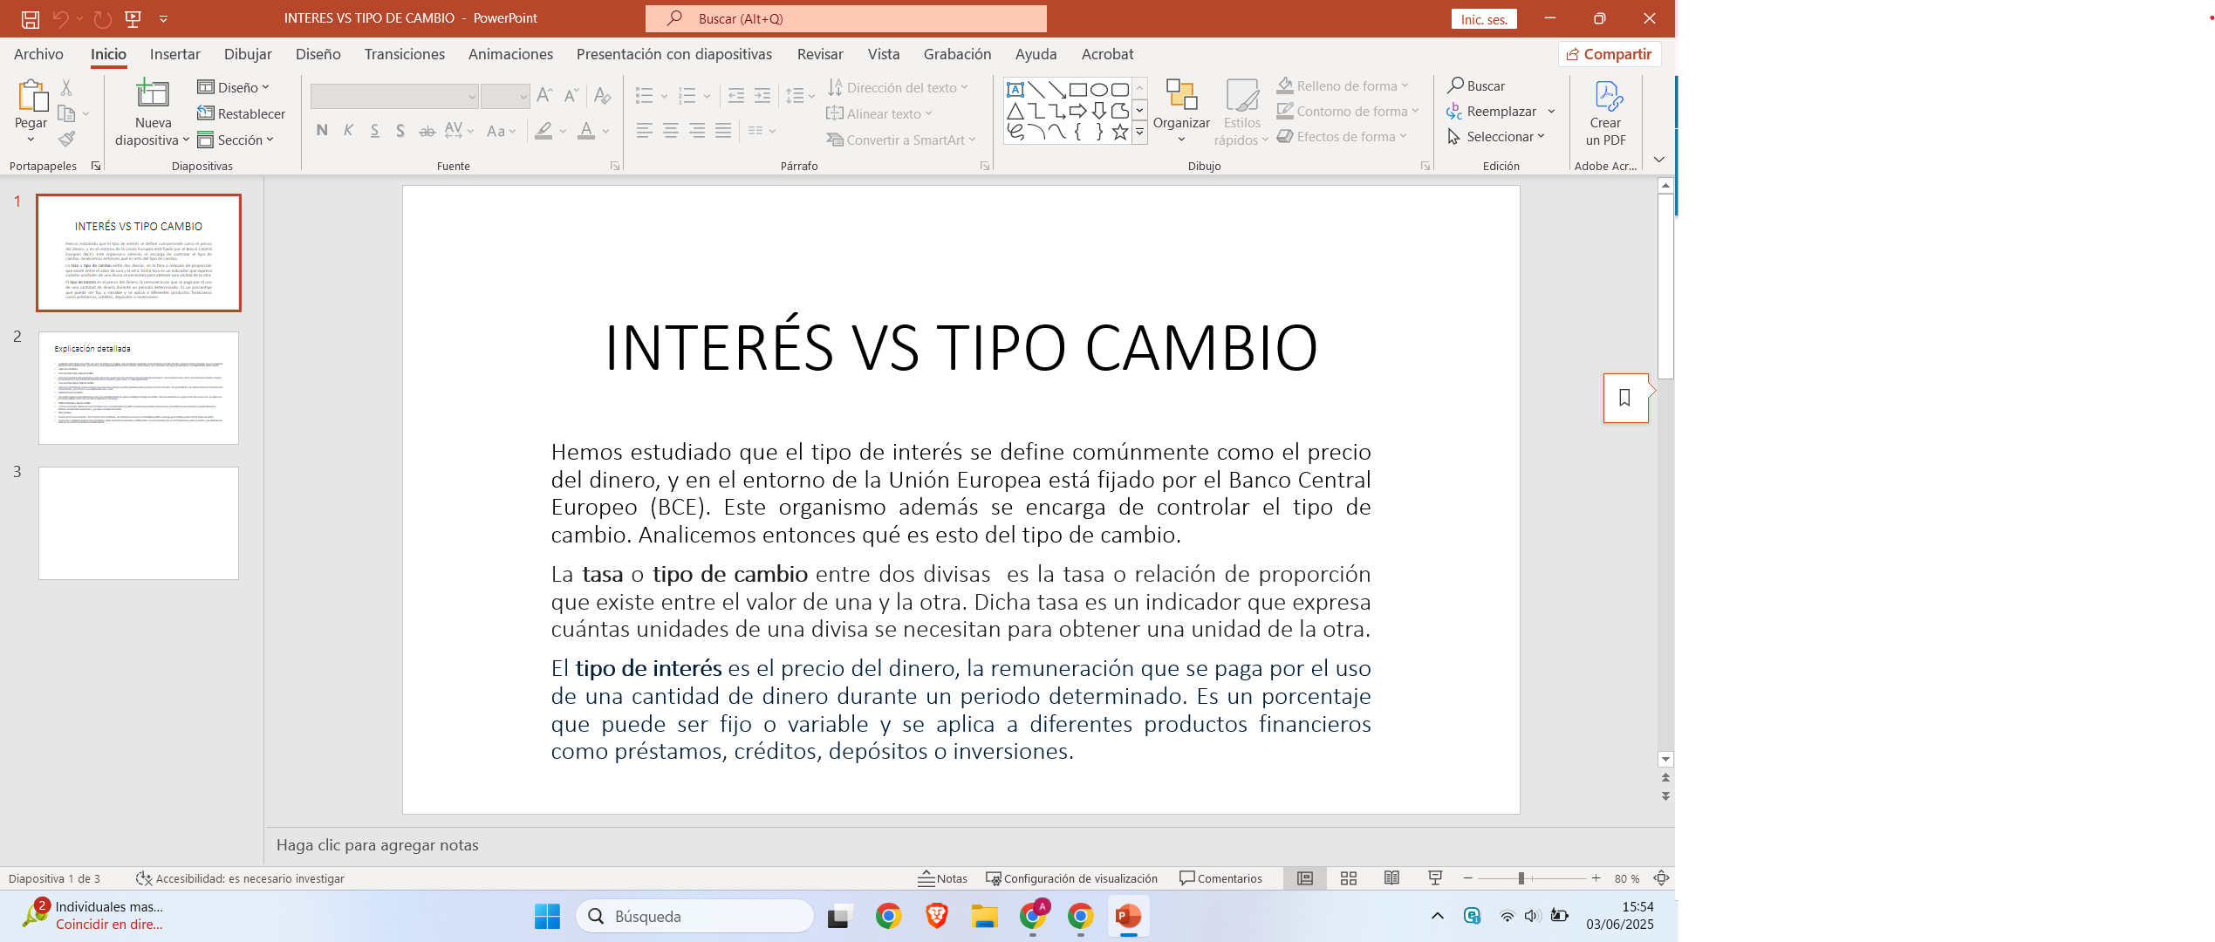Screen dimensions: 2215x942
Task: Click Buscar in the Edición group
Action: [x=1476, y=85]
